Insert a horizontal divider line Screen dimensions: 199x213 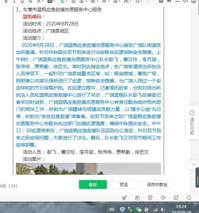tap(177, 1)
